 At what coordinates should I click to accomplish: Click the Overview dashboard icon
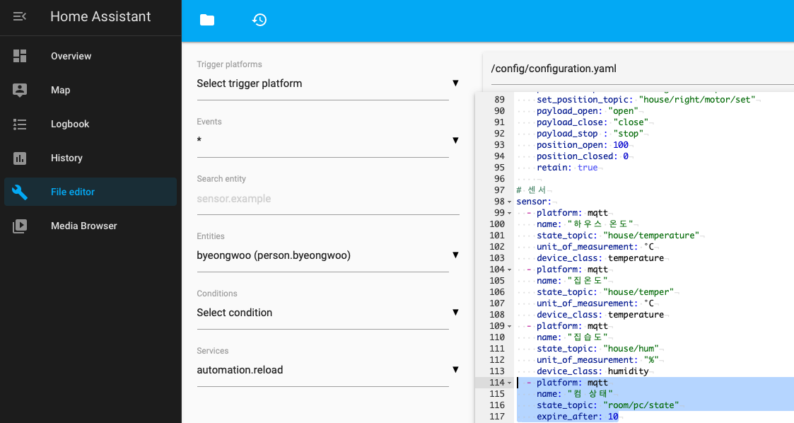20,56
